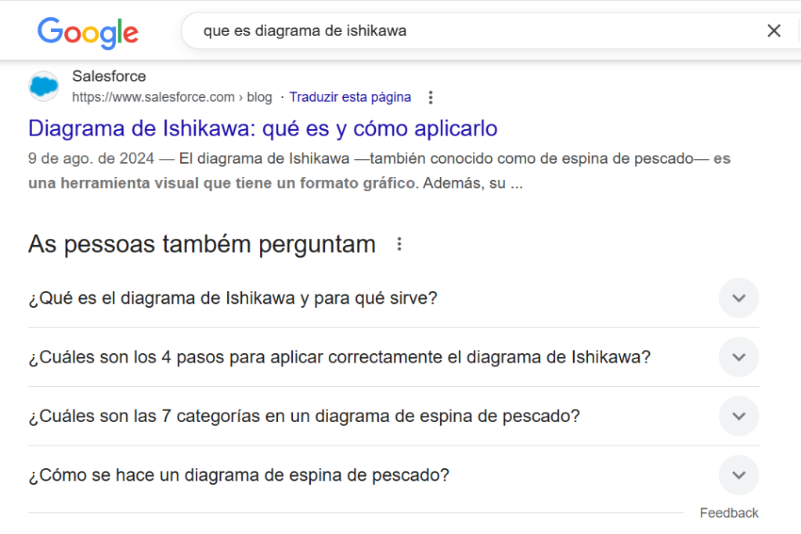Click question text ¿Qué es el diagrama de Ishikawa
The height and width of the screenshot is (534, 801).
pyautogui.click(x=233, y=298)
